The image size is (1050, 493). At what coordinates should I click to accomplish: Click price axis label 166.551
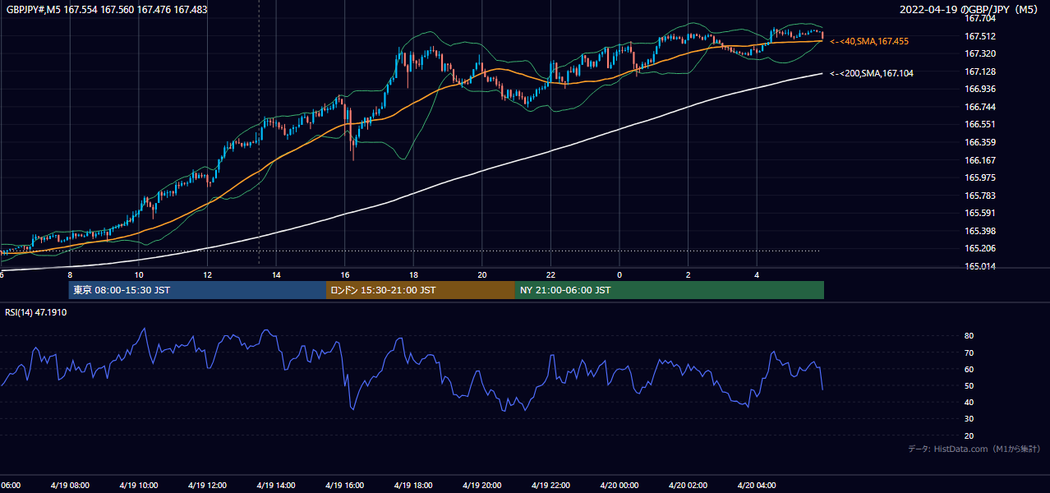click(x=980, y=125)
